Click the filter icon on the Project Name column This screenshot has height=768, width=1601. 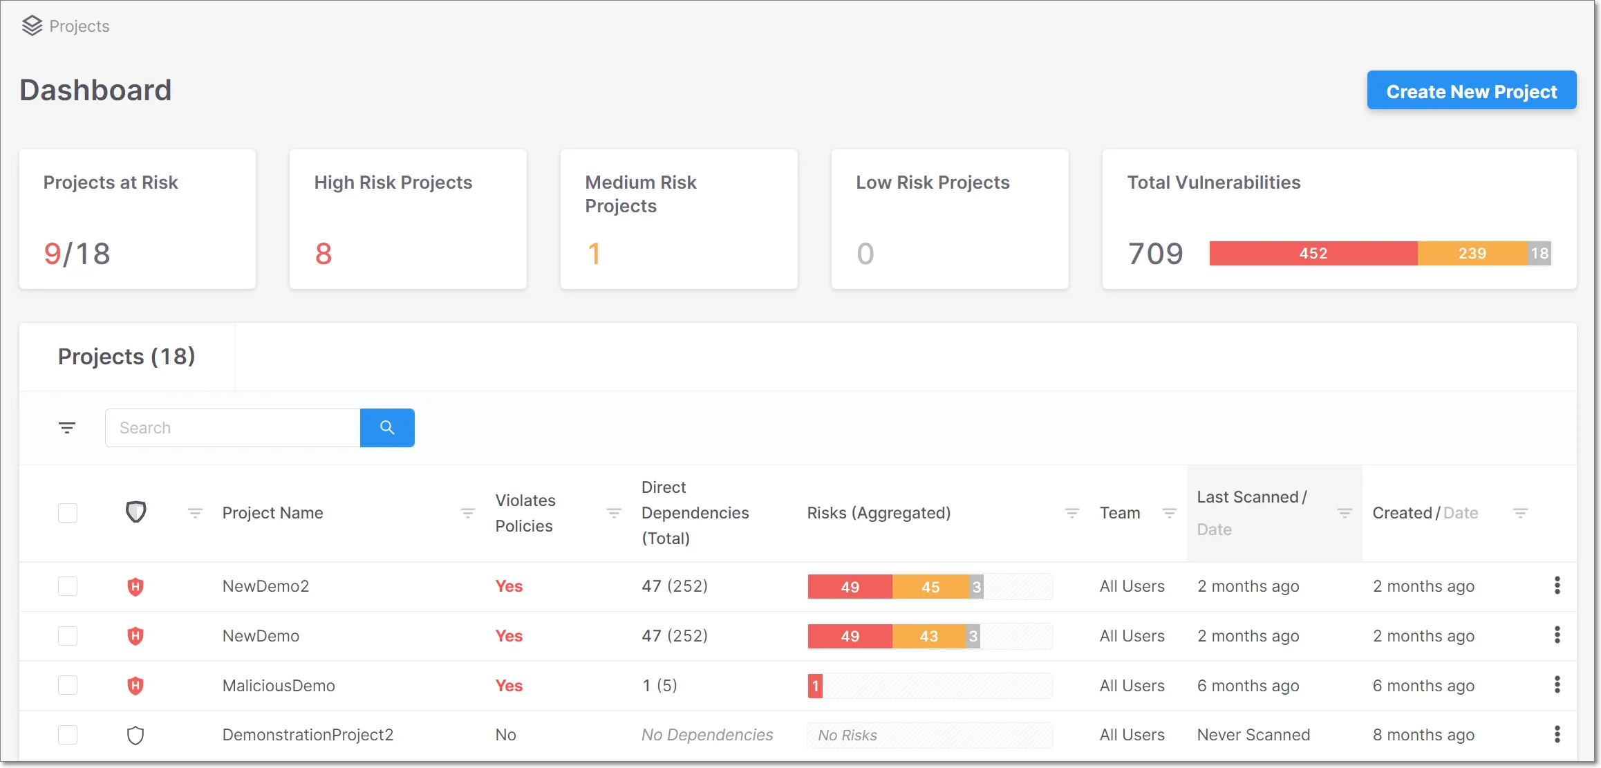coord(468,512)
